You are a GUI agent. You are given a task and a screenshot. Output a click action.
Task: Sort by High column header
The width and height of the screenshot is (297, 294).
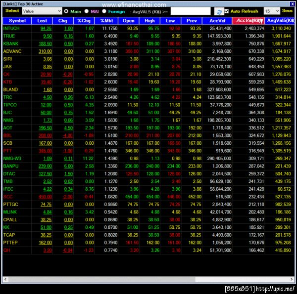tap(149, 21)
